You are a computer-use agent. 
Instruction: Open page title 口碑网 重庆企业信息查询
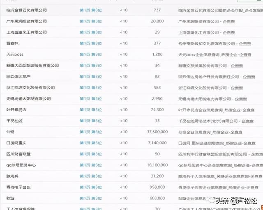click(x=201, y=143)
